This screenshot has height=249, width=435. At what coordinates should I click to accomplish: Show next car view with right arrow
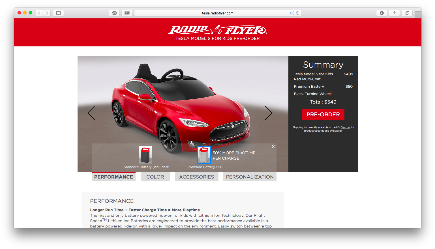(268, 113)
